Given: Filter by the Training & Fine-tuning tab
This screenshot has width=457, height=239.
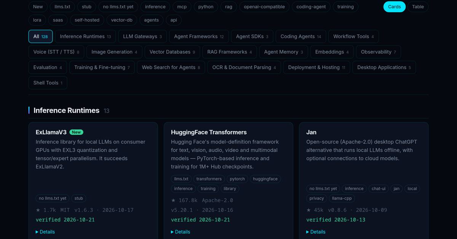Looking at the screenshot, I should [102, 67].
